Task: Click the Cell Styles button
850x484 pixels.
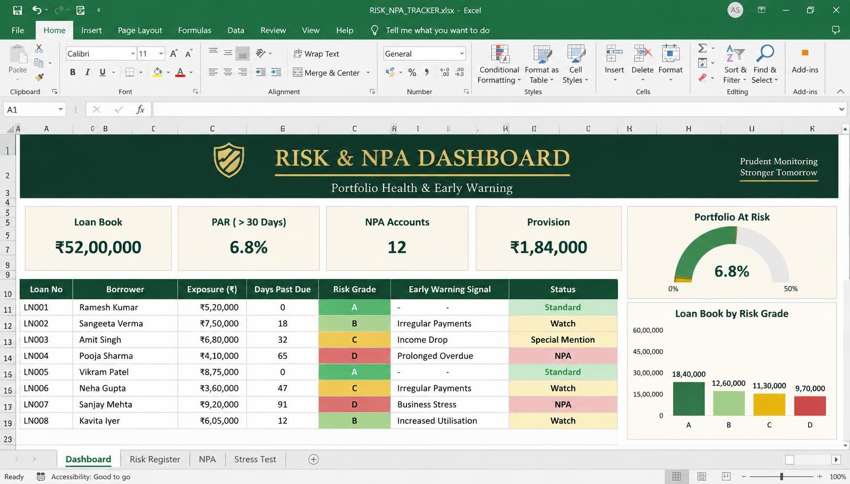Action: click(x=575, y=65)
